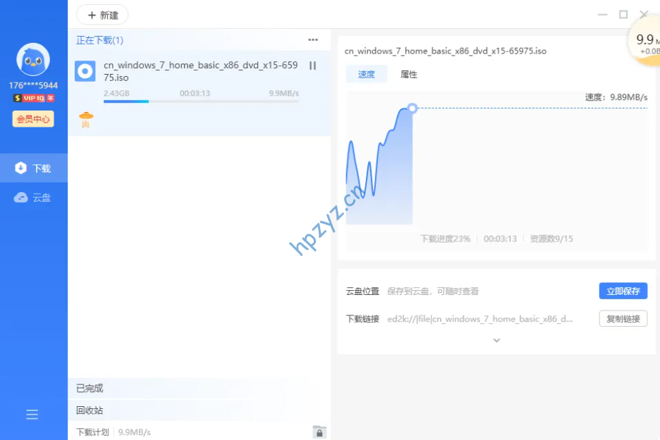Expand the 已完成 section
The height and width of the screenshot is (440, 660).
(x=90, y=388)
